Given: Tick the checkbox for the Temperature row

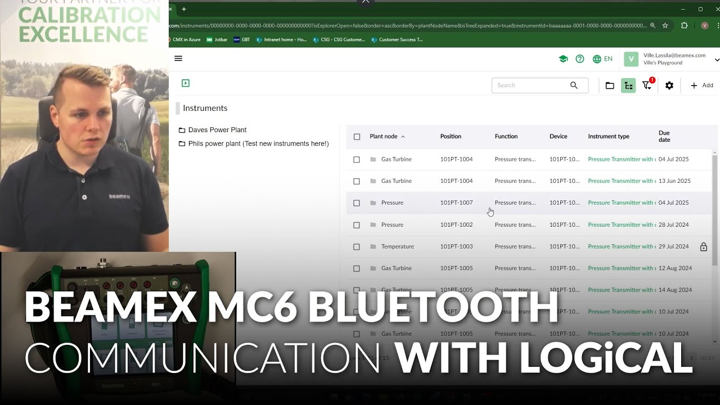Looking at the screenshot, I should coord(357,247).
